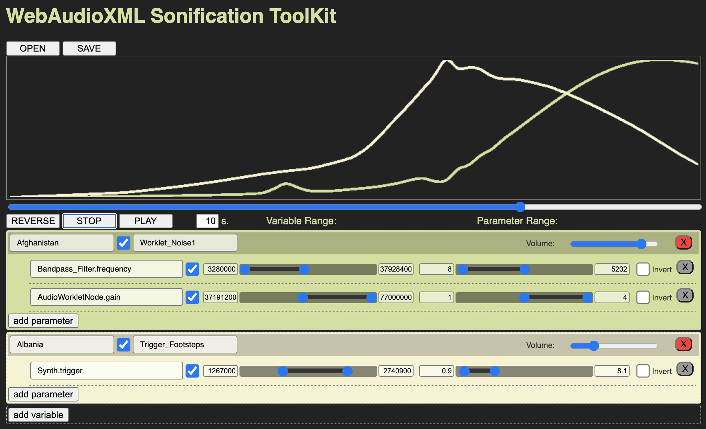
Task: Click the add variable button
Action: pos(38,415)
